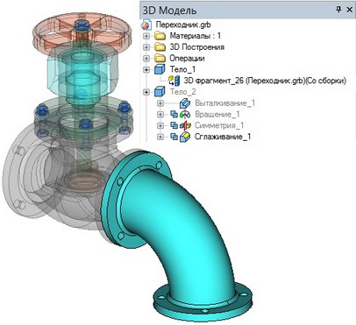
Task: Select the Материалы folder icon
Action: coord(160,36)
